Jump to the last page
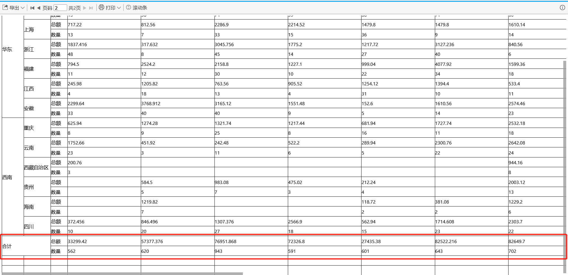 coord(91,8)
